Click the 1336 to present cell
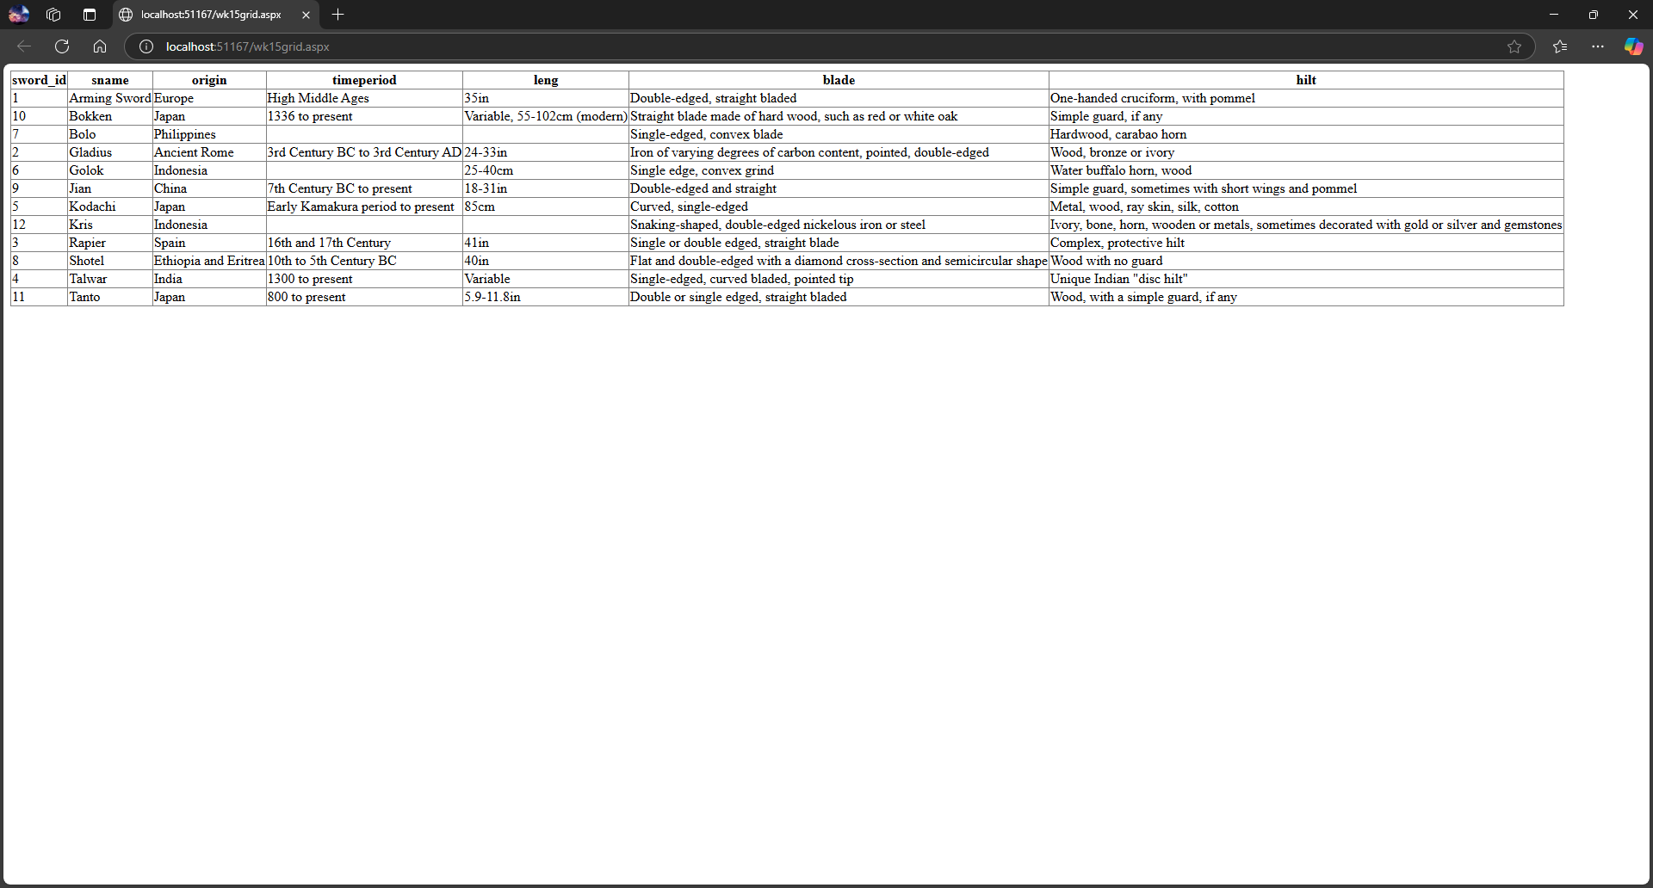Viewport: 1653px width, 888px height. tap(364, 116)
